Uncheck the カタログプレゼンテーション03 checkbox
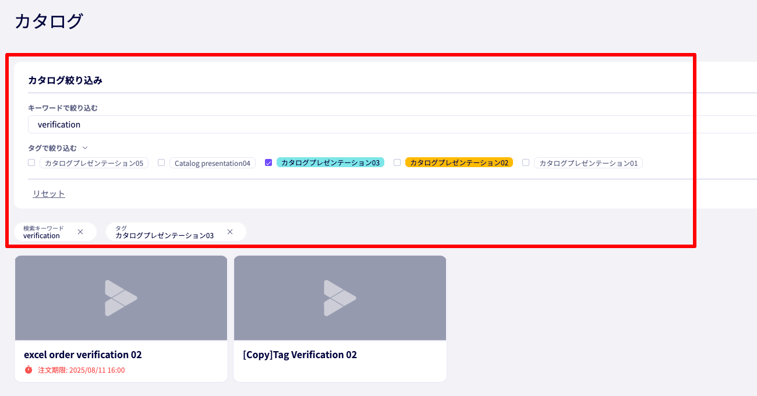Viewport: 757px width, 396px height. click(x=268, y=163)
